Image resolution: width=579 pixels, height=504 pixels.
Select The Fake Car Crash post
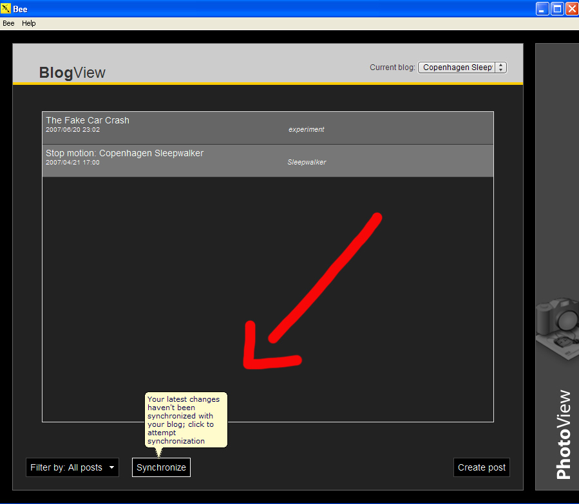[x=268, y=127]
